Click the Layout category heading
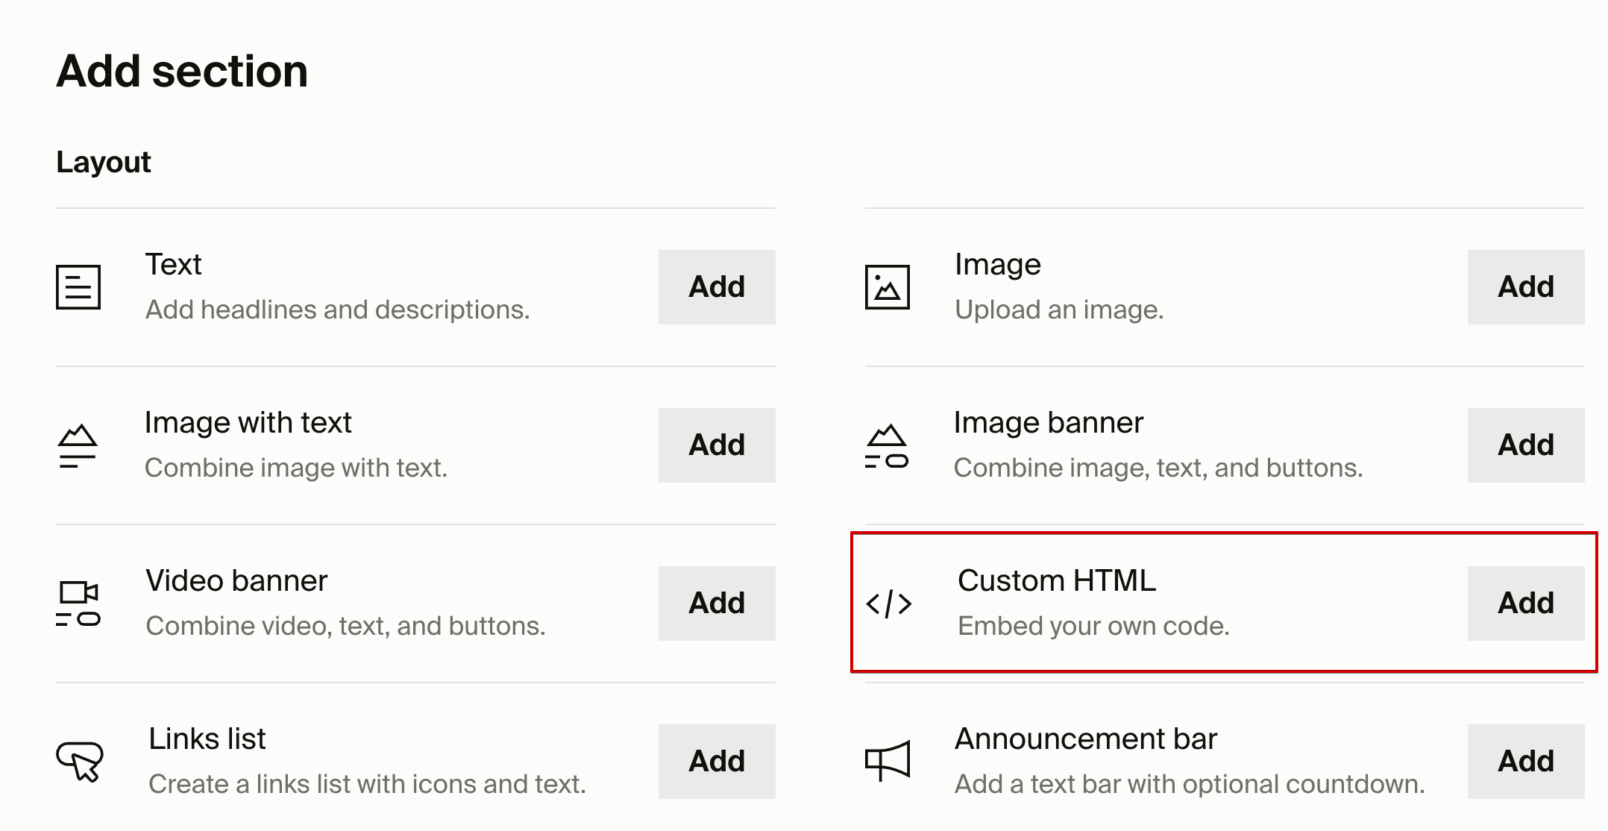Image resolution: width=1608 pixels, height=831 pixels. 104,162
